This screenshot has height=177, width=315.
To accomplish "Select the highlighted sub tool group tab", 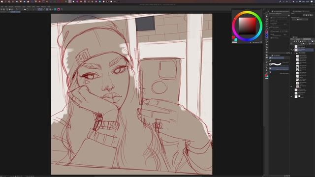I will tap(277, 58).
